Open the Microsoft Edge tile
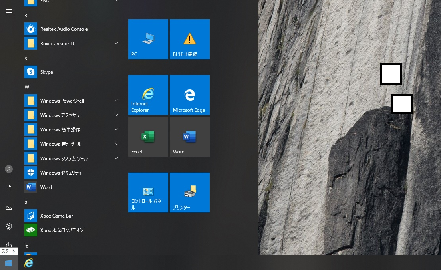 [190, 95]
